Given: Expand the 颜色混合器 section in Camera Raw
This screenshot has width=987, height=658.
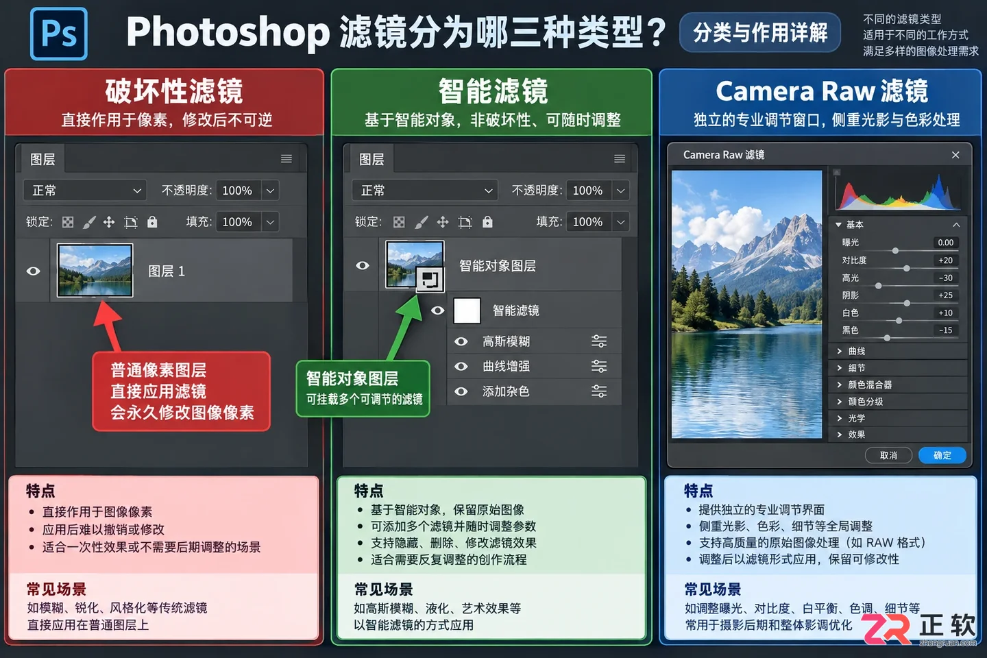Looking at the screenshot, I should coord(839,385).
